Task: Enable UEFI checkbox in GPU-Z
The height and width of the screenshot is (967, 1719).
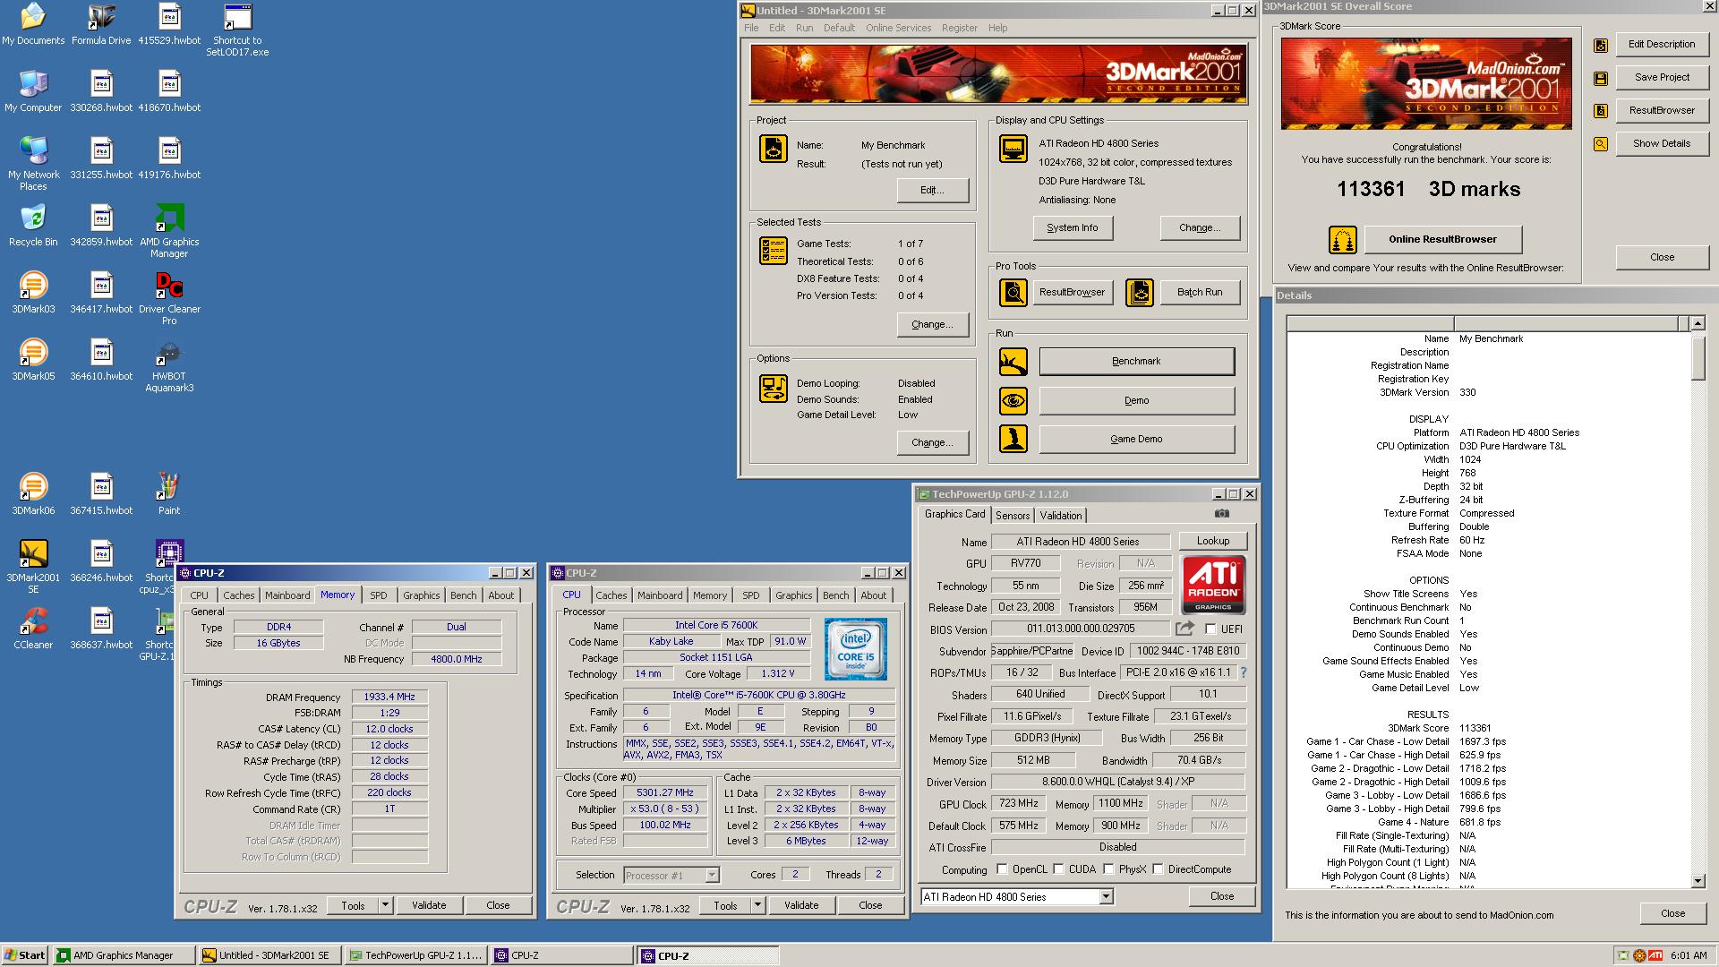Action: 1210,629
